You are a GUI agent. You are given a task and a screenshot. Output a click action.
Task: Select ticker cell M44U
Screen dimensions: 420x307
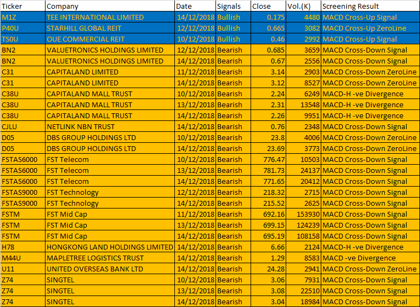pyautogui.click(x=23, y=258)
